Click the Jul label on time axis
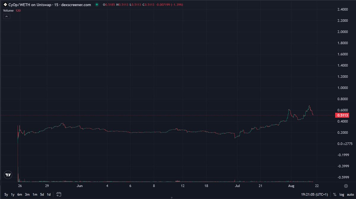The image size is (356, 199). [x=237, y=186]
